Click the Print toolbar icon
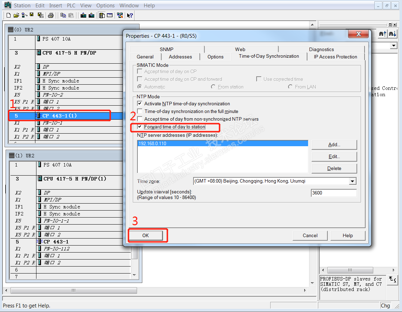Image resolution: width=402 pixels, height=312 pixels. pyautogui.click(x=51, y=15)
